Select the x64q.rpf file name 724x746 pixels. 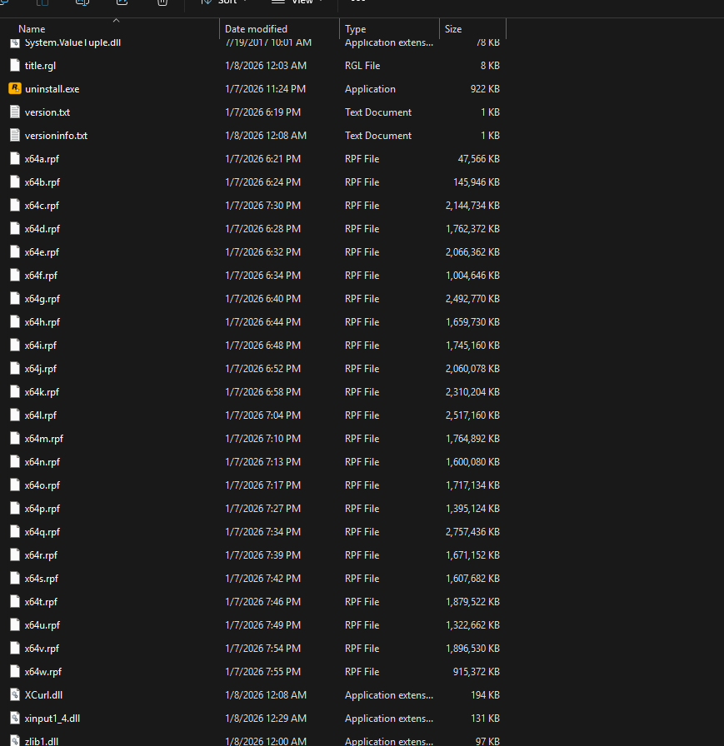(42, 532)
